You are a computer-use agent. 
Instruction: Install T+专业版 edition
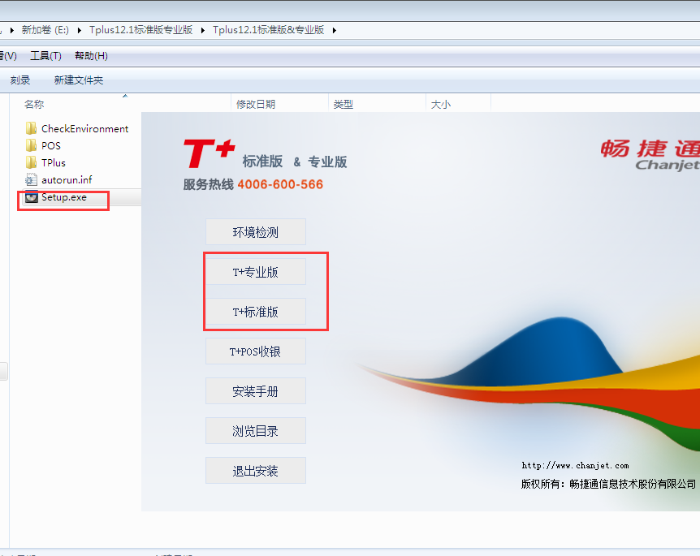click(x=256, y=273)
